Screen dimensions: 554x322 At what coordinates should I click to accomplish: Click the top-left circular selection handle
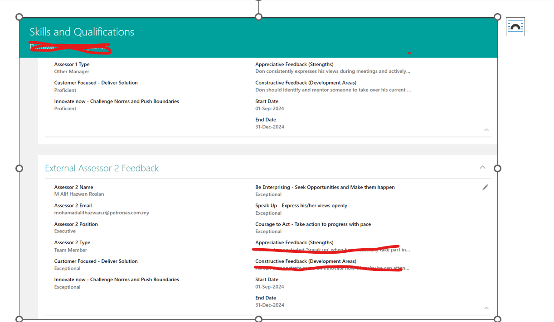pos(19,17)
